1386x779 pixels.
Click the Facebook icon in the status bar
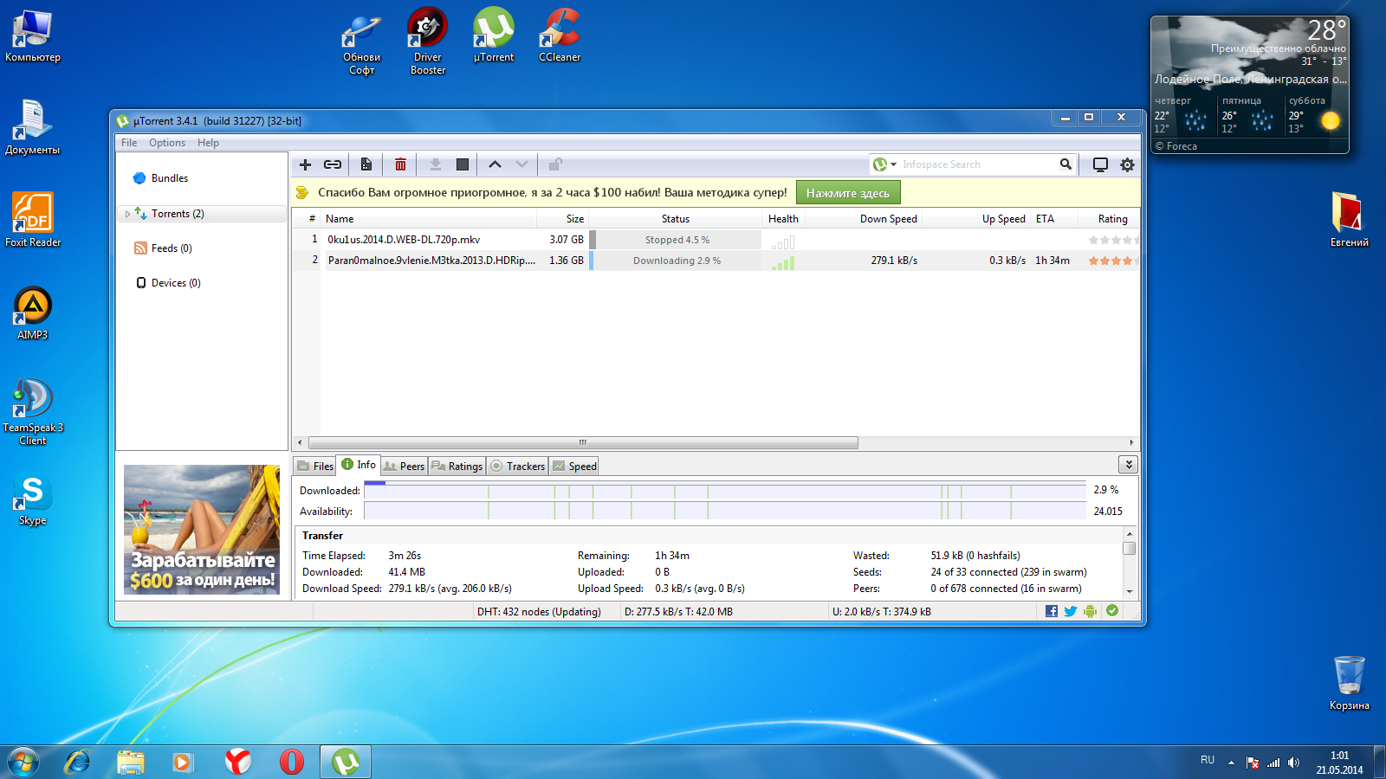click(1051, 611)
